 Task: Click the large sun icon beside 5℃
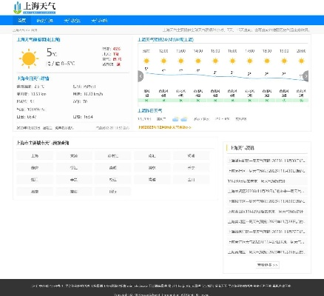(29, 58)
